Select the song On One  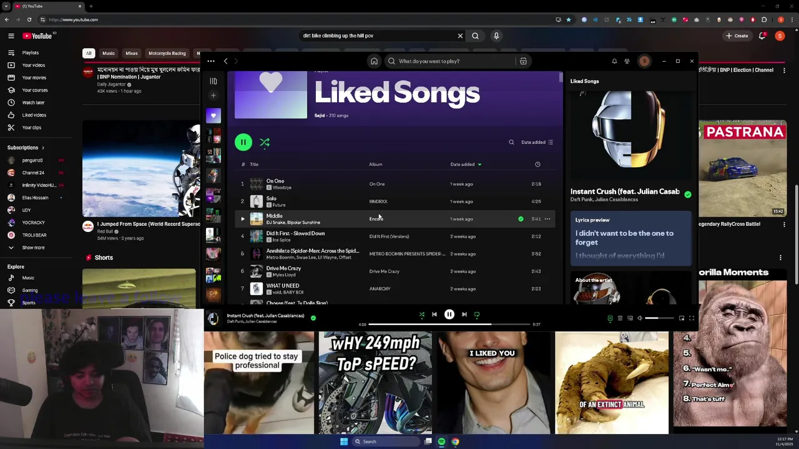pos(275,181)
